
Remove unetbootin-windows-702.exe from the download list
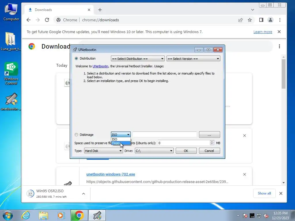click(x=244, y=174)
